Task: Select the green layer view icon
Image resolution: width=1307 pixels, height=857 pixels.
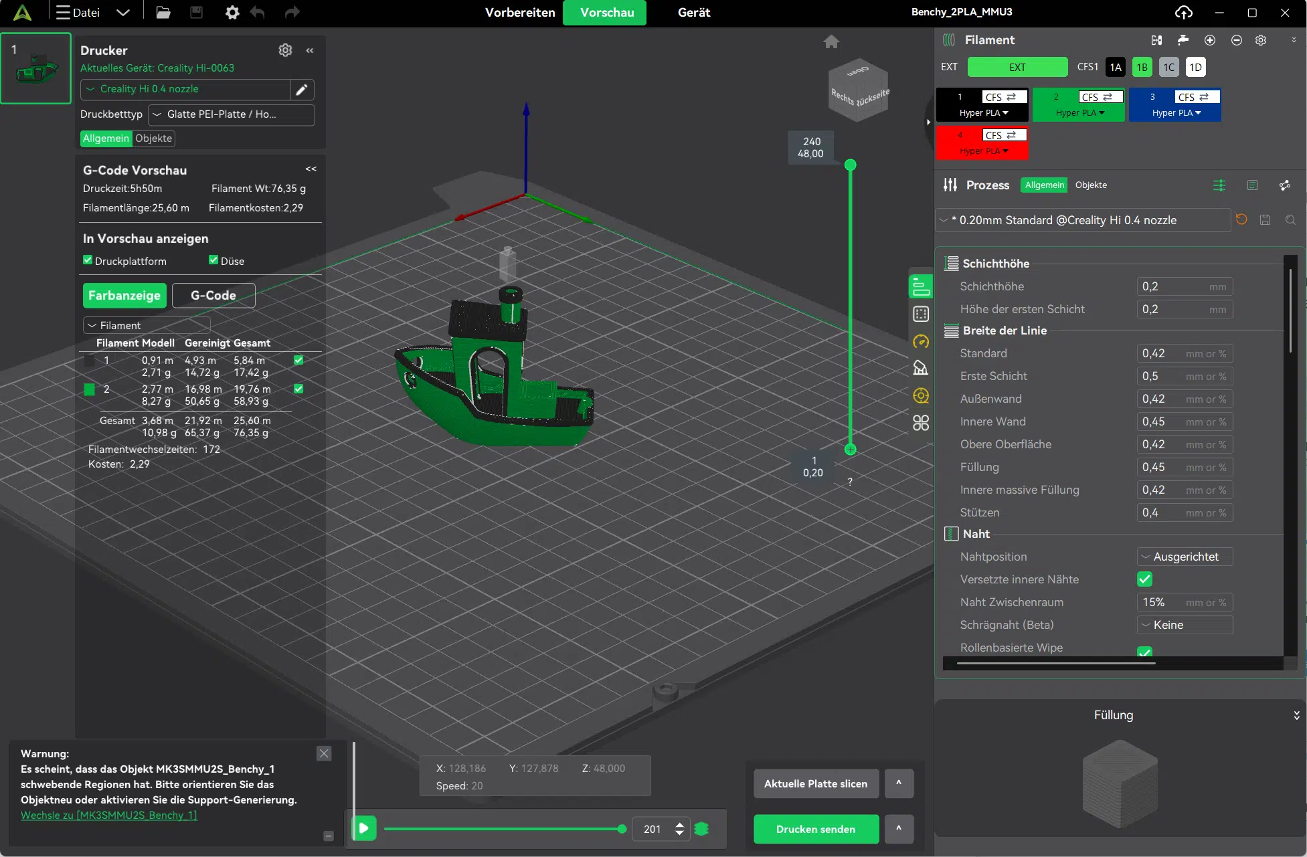Action: [x=921, y=286]
